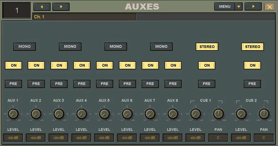Click the Ch. 1 channel name field
Viewport: 278px width, 146px height.
[85, 17]
